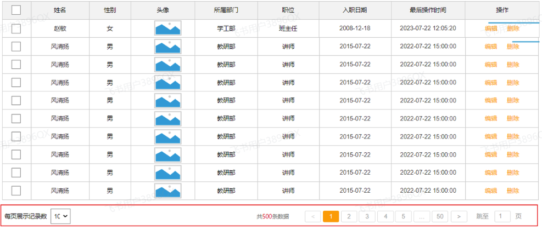542x230 pixels.
Task: Focus the 跳至 page number input
Action: pos(502,216)
